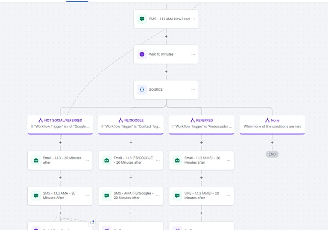The width and height of the screenshot is (328, 230).
Task: Open options for SMS 1.1.3 (AMB)
Action: pyautogui.click(x=228, y=196)
